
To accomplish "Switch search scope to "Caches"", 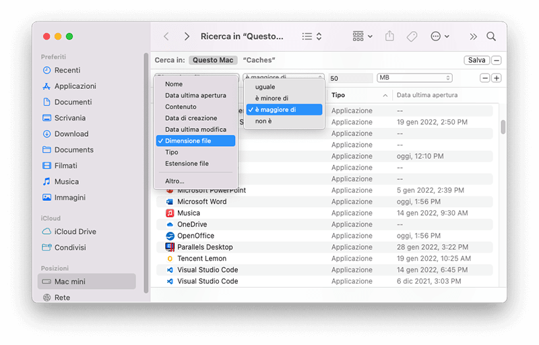I will [x=259, y=60].
